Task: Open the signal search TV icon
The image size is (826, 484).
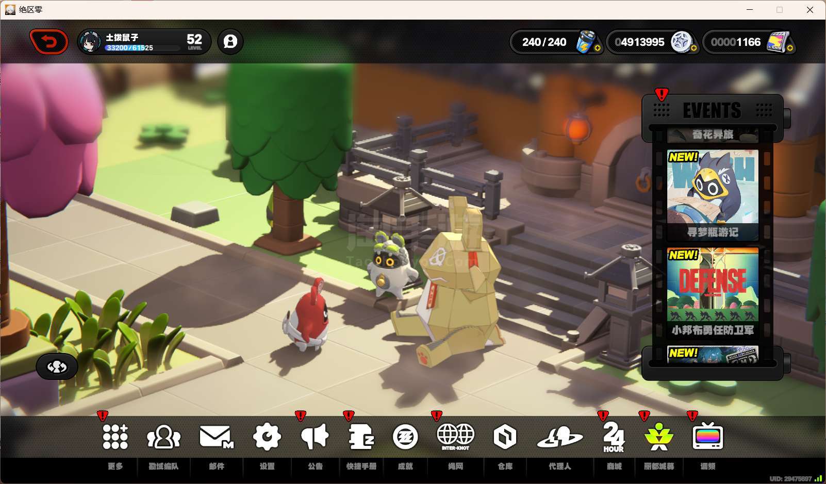Action: [x=707, y=437]
